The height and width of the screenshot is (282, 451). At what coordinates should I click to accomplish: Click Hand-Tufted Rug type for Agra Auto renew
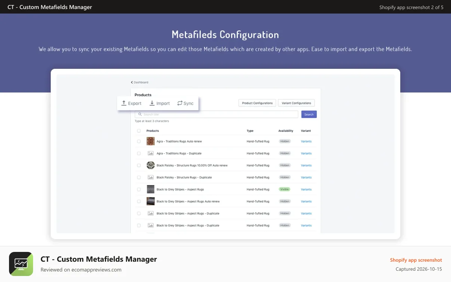pos(258,141)
